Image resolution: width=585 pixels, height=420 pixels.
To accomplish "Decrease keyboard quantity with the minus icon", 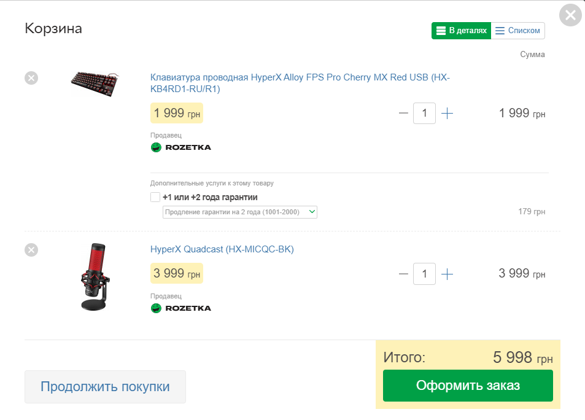I will point(403,114).
